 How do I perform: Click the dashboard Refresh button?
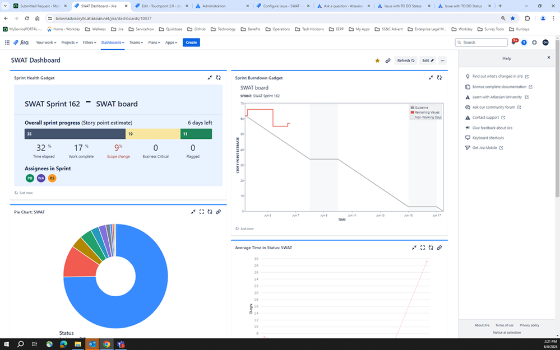point(406,60)
